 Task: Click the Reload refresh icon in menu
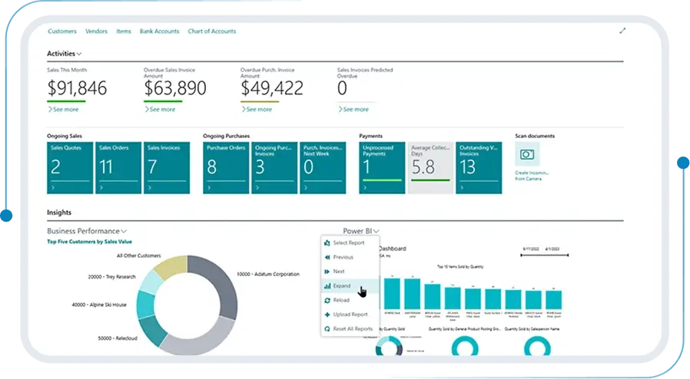(327, 301)
